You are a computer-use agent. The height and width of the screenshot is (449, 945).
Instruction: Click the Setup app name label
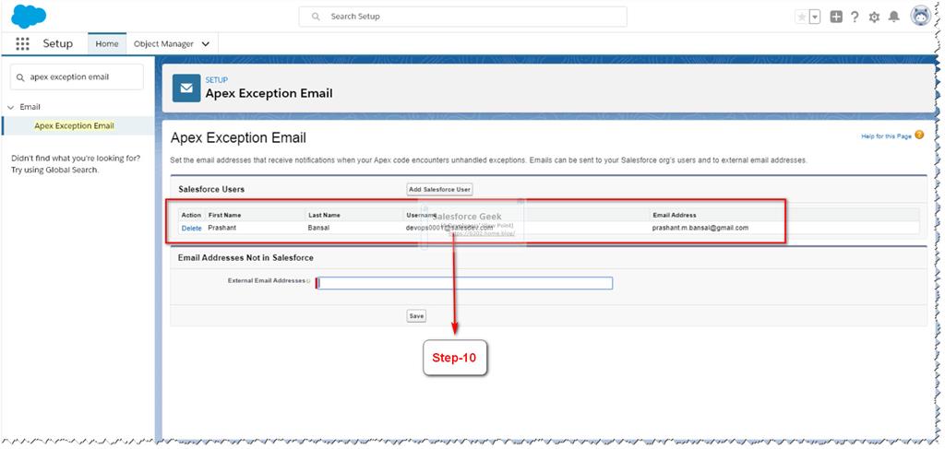(58, 44)
